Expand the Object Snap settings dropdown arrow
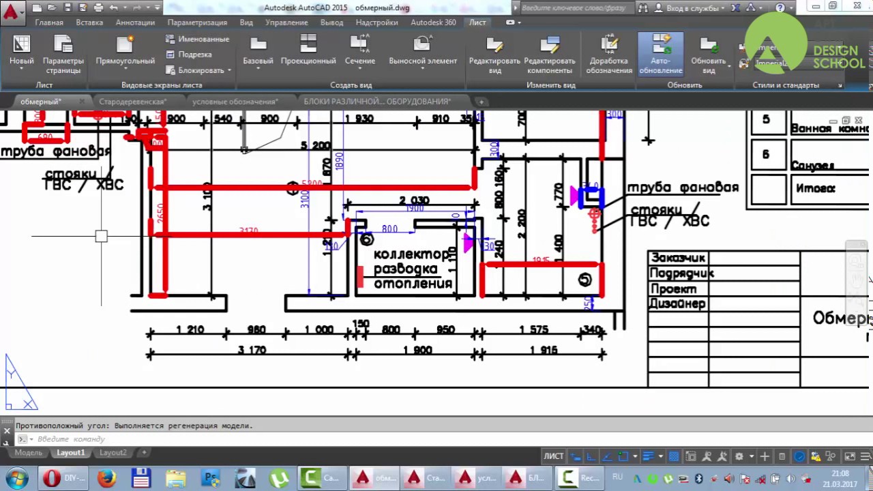Viewport: 873px width, 491px height. point(635,456)
